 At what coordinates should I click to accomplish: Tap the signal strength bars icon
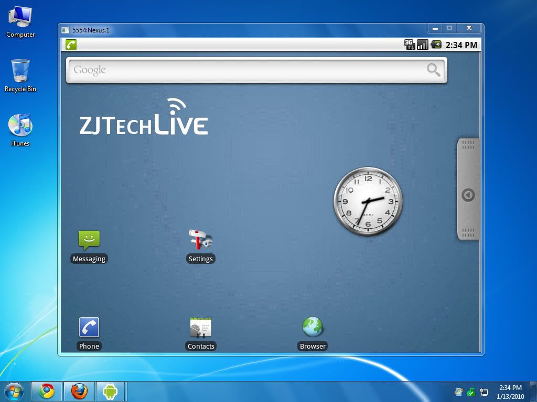pyautogui.click(x=422, y=45)
